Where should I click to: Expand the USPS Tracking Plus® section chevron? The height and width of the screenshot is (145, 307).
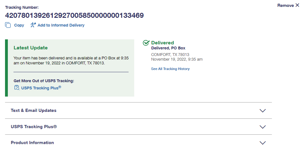pos(262,127)
